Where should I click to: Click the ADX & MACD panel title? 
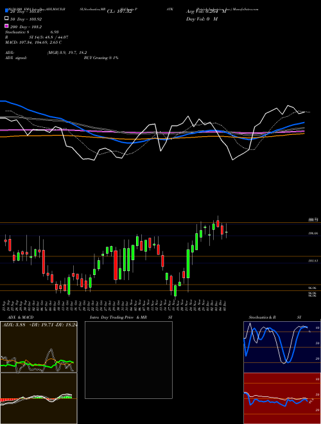click(x=21, y=317)
